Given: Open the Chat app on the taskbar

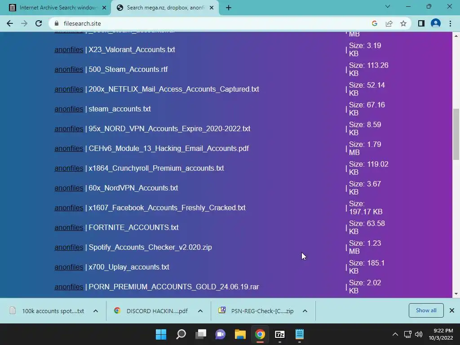Looking at the screenshot, I should click(x=220, y=334).
